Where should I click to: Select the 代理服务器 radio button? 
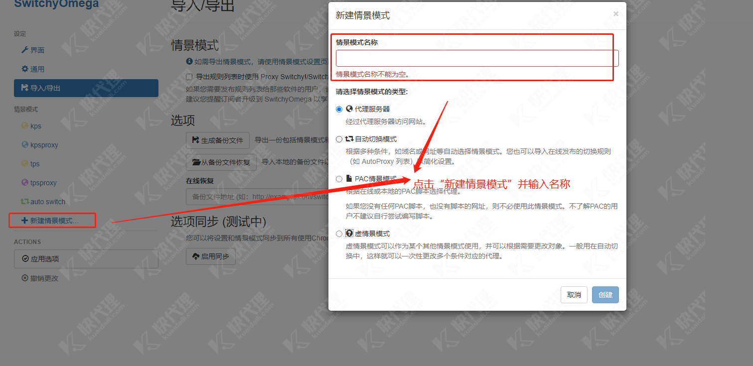coord(339,109)
